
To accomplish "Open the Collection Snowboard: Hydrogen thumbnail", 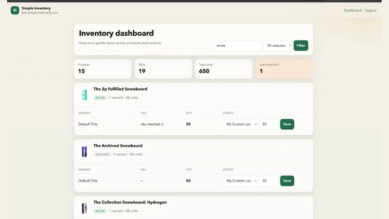I will pyautogui.click(x=84, y=208).
